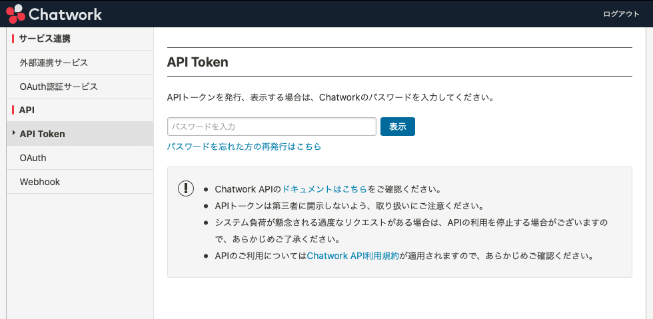The width and height of the screenshot is (653, 319).
Task: Click the password instruction text line
Action: 330,97
